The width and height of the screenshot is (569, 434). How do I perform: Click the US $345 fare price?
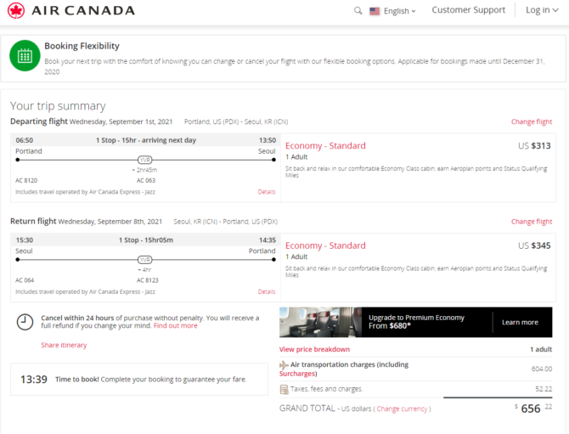pos(534,245)
